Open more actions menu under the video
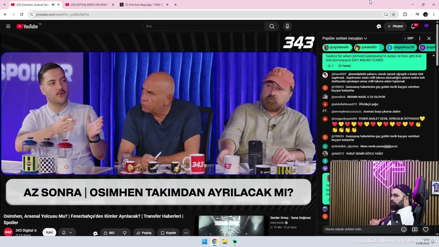This screenshot has width=439, height=247. coord(186,233)
